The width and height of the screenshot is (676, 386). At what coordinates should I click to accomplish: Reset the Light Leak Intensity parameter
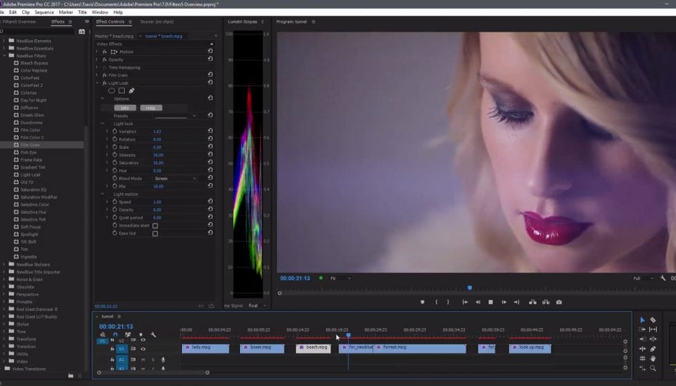click(x=210, y=155)
